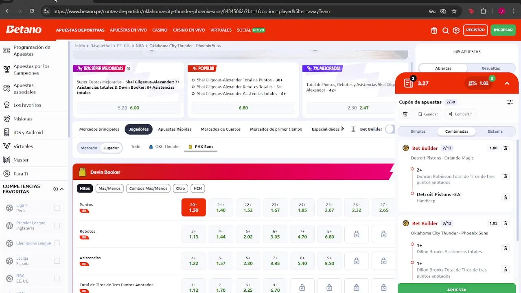Click the iOS y Android phone icon
Screen dimensions: 521x293
pos(7,132)
